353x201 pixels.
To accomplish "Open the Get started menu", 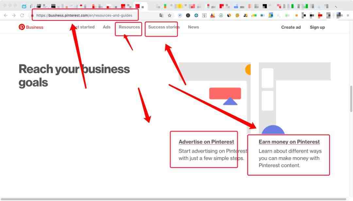I will [84, 27].
